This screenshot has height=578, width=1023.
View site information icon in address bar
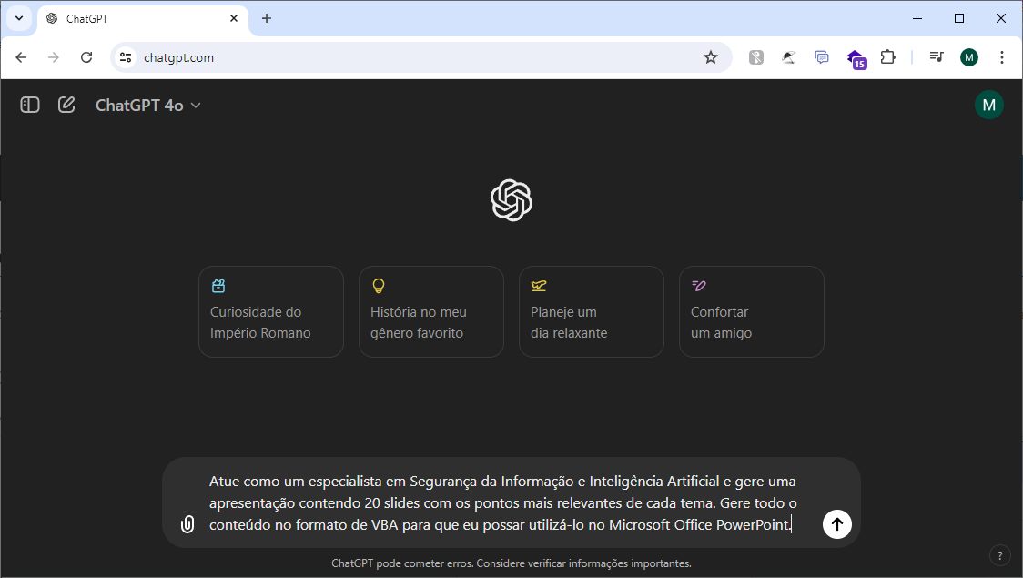[126, 57]
